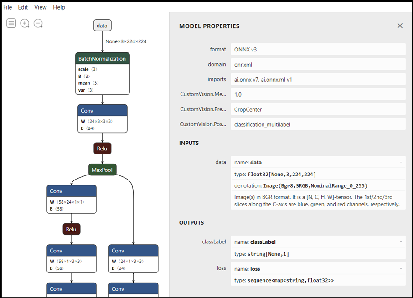Close the Model Properties panel
This screenshot has width=413, height=298.
(x=400, y=26)
